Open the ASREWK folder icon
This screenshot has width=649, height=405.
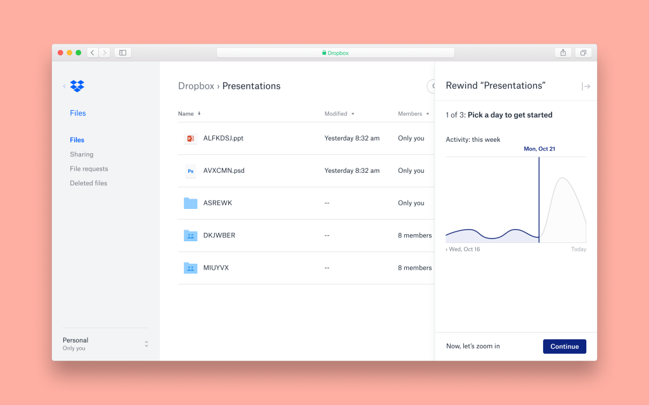click(190, 203)
